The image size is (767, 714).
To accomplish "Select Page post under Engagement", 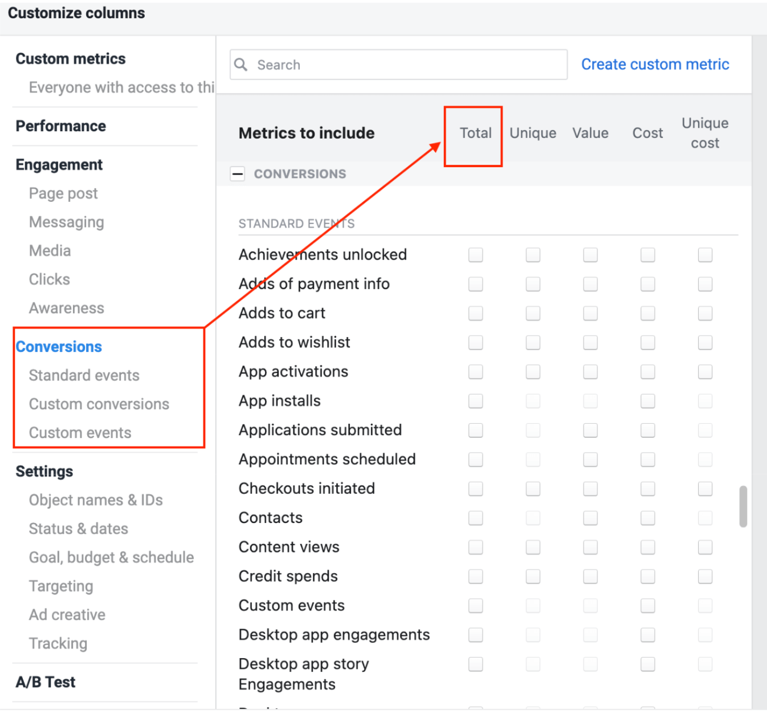I will pos(63,193).
